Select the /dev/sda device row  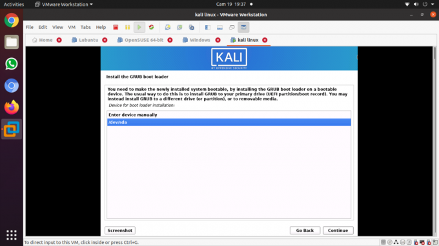tap(229, 122)
